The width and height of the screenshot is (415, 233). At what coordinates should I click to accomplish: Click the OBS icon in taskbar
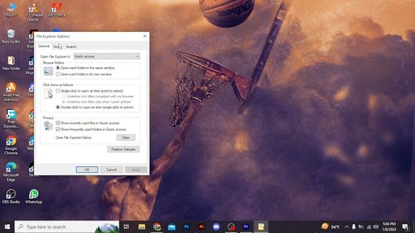click(x=231, y=227)
